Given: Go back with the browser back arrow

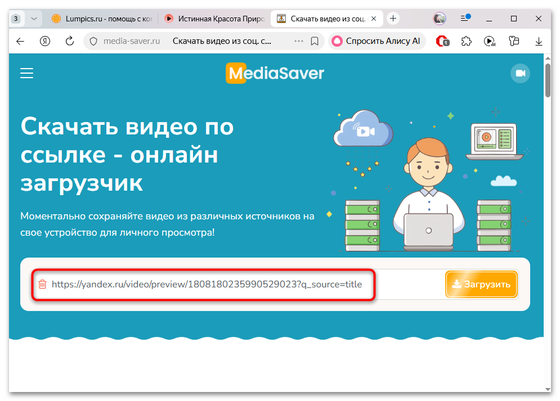Looking at the screenshot, I should tap(20, 42).
